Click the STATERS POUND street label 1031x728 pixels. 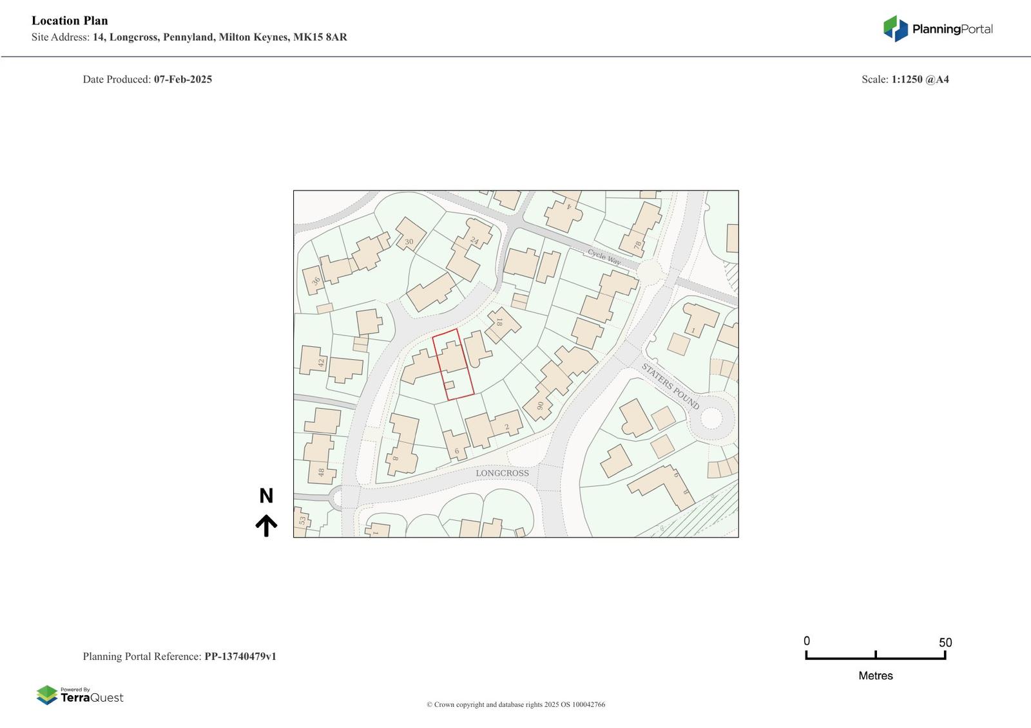pyautogui.click(x=670, y=386)
